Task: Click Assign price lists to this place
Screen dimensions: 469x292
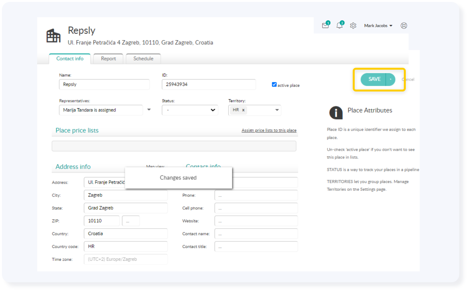Action: coord(269,130)
